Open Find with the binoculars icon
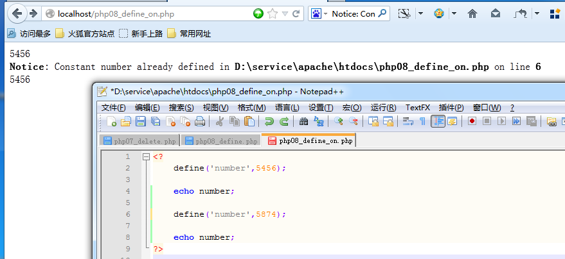Viewport: 565px width, 259px height. [303, 121]
